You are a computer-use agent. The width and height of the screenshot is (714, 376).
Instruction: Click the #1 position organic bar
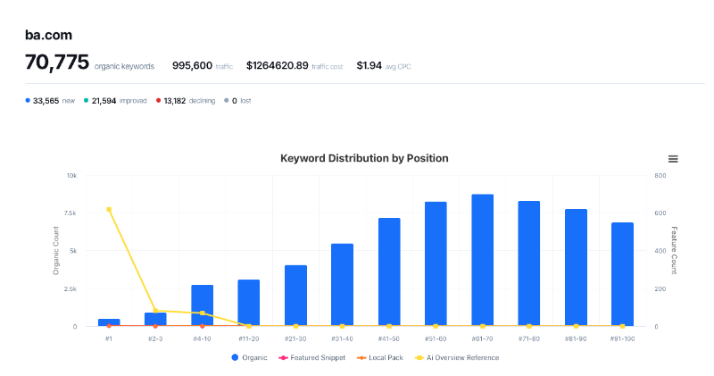(x=109, y=322)
